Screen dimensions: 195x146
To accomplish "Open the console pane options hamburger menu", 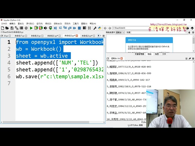I will tap(193, 59).
